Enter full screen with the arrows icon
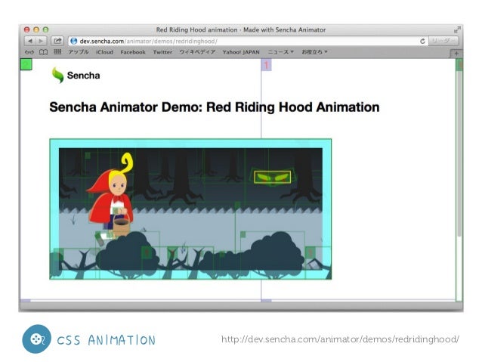The image size is (482, 362). point(457,29)
